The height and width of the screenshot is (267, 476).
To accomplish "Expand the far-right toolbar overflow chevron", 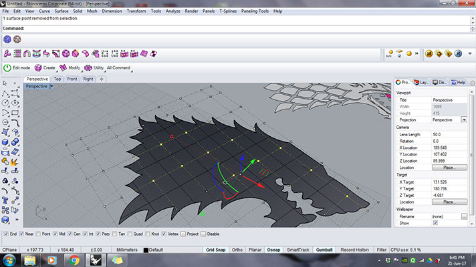I will pyautogui.click(x=469, y=53).
